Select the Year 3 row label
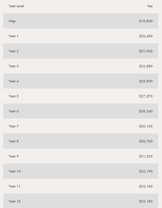Image resolution: width=162 pixels, height=208 pixels. [13, 66]
